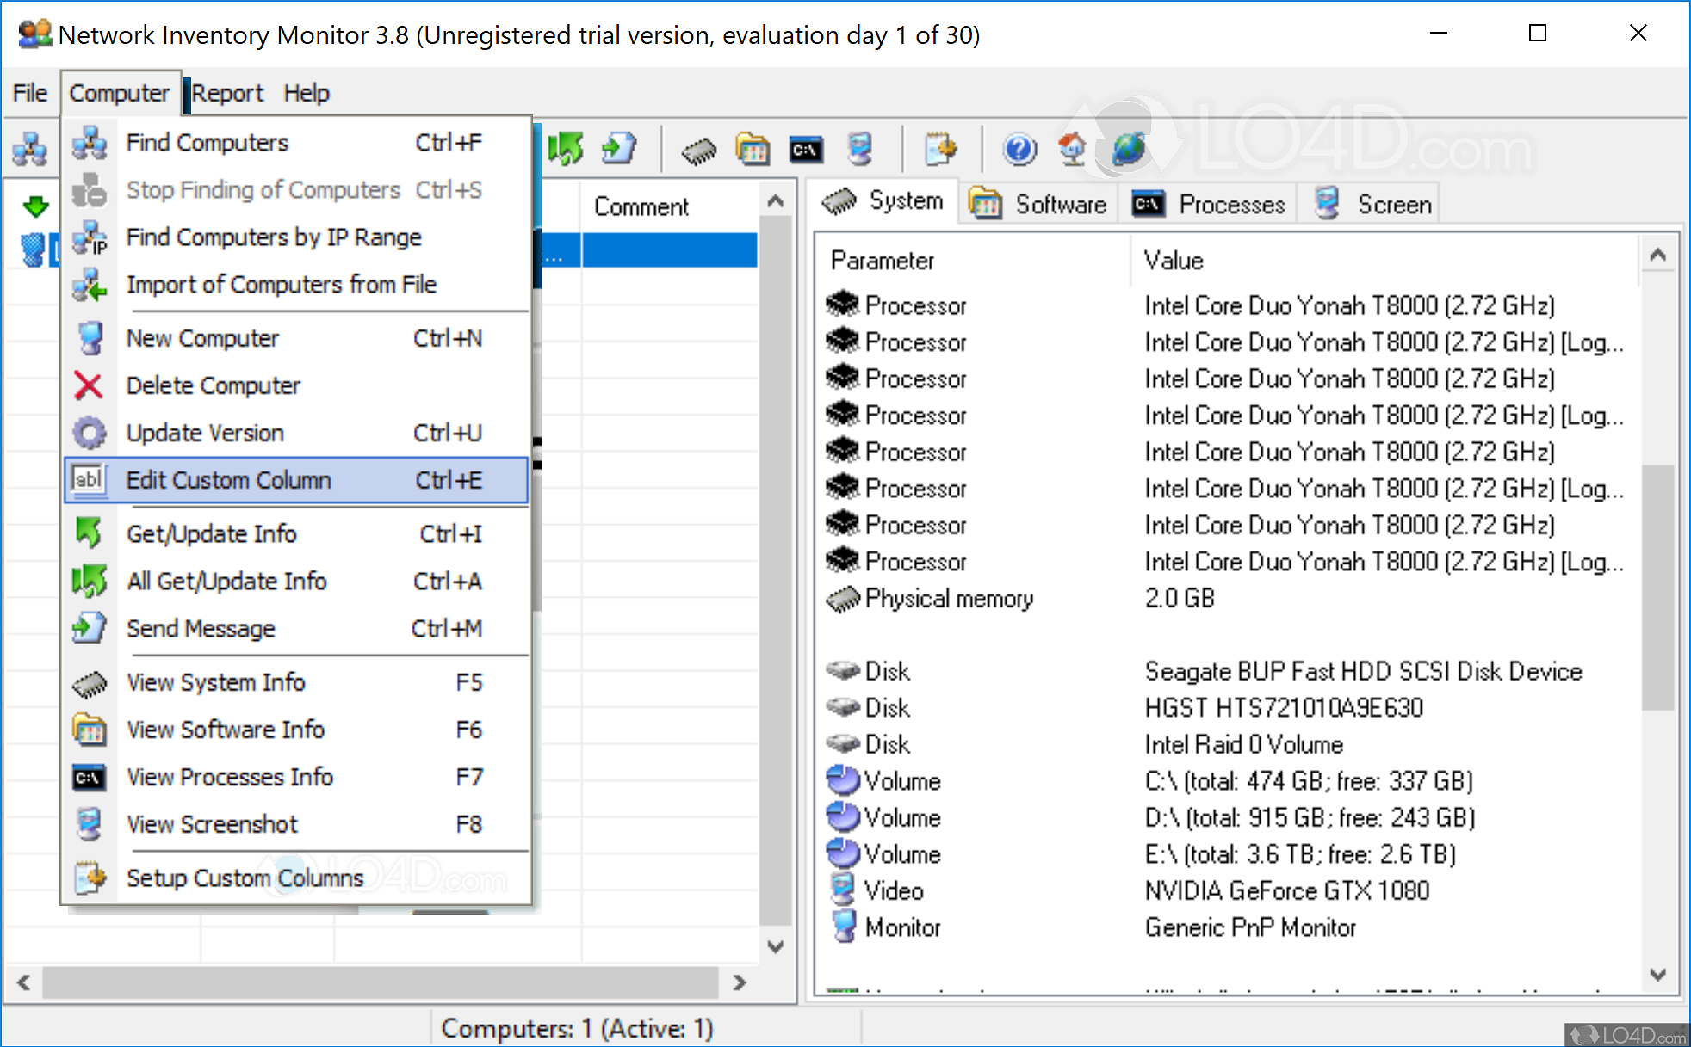Switch to the Software tab

[1038, 203]
